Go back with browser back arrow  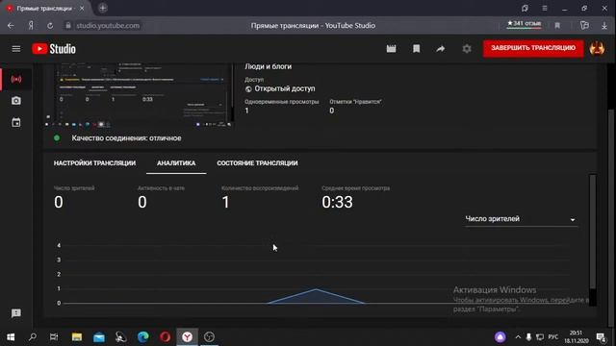pos(11,26)
